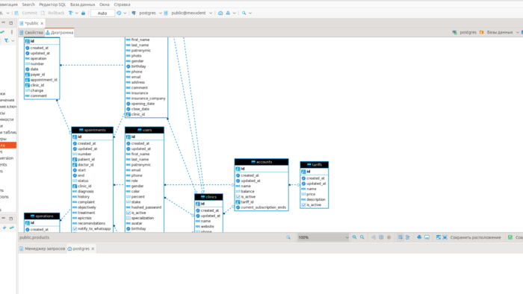Select hashed_password column in users table

pyautogui.click(x=143, y=207)
